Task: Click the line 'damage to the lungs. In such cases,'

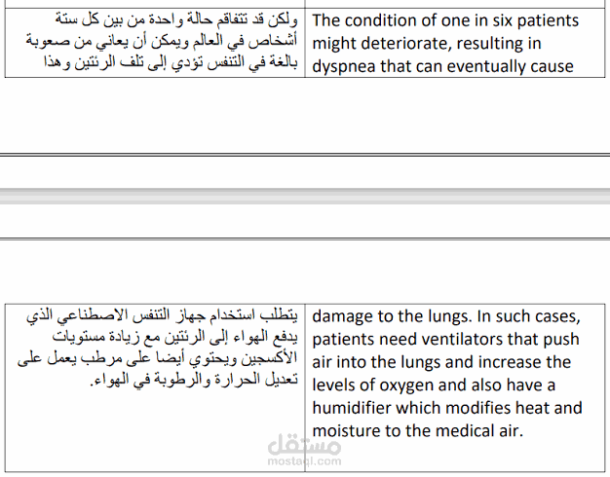Action: pyautogui.click(x=446, y=316)
